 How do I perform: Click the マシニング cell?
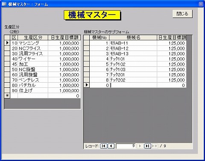(33, 43)
